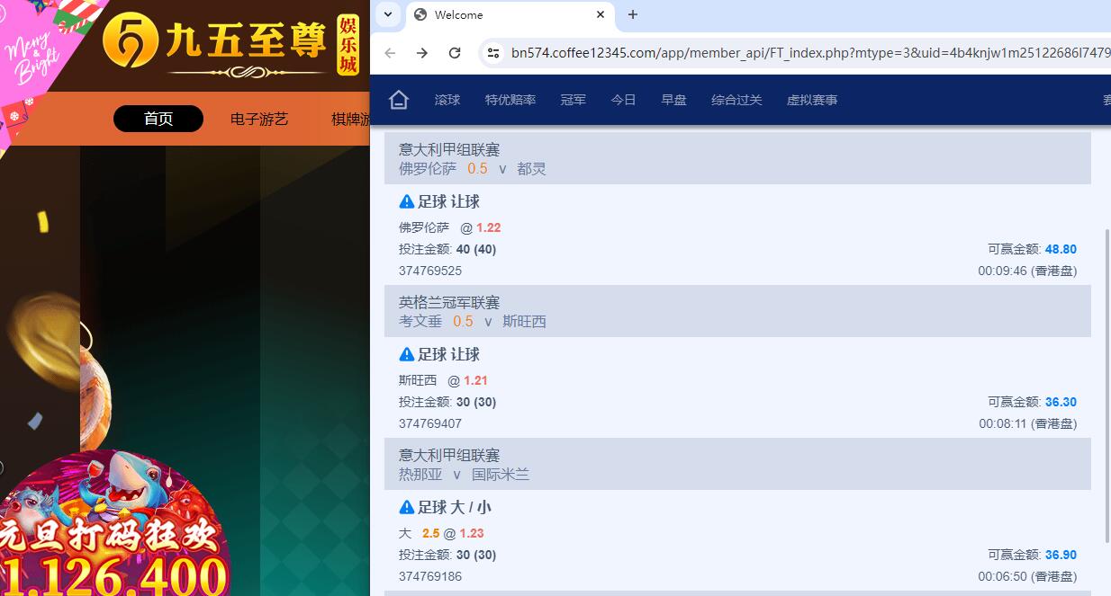Open the 特优赔率 menu item

point(510,100)
